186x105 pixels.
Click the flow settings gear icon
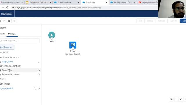[15, 21]
